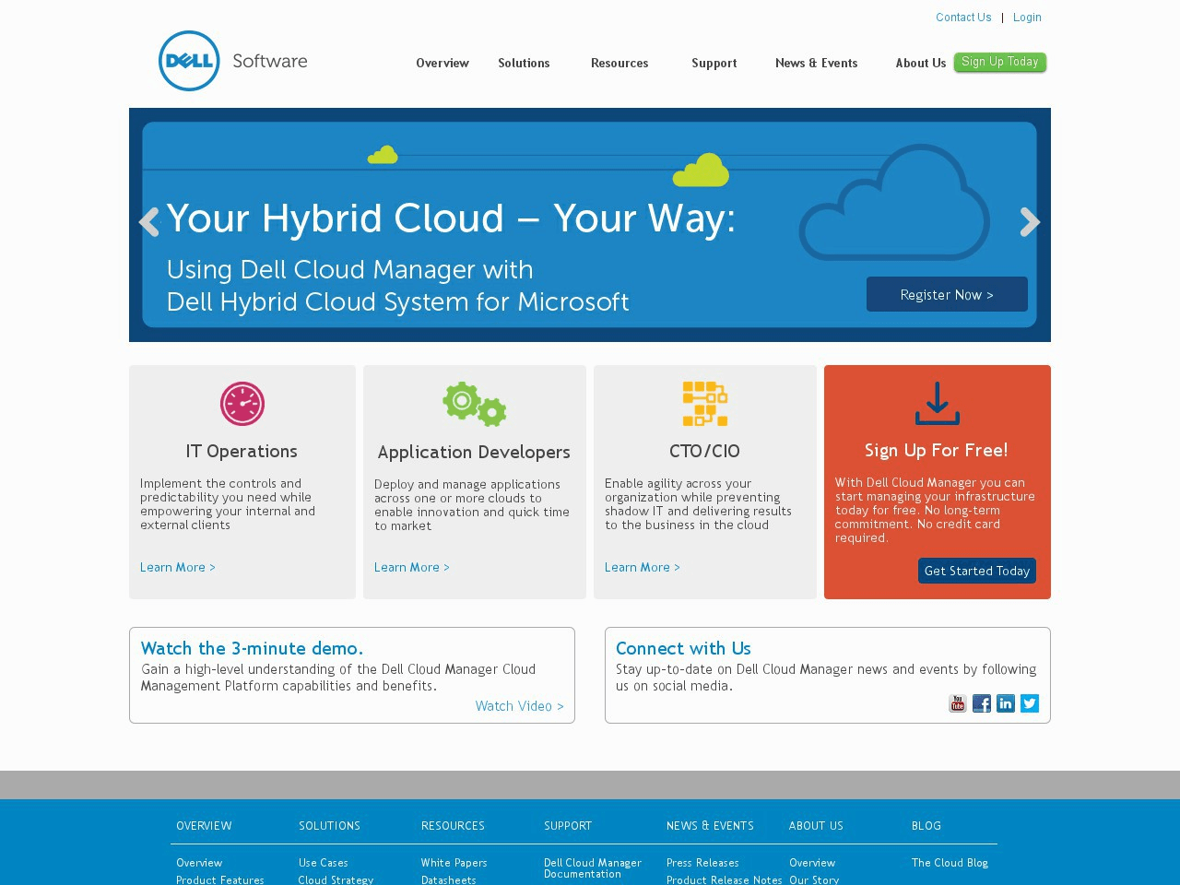Click the Get Started Today button

click(977, 571)
